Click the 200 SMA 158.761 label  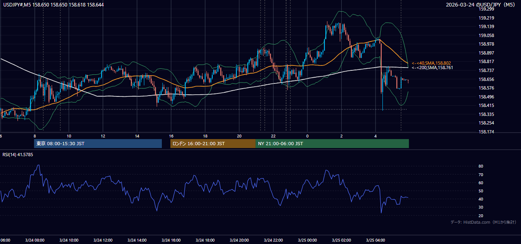pyautogui.click(x=433, y=68)
